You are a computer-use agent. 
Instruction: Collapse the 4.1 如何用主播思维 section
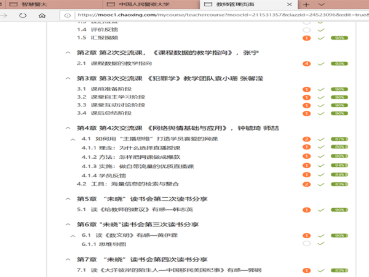pos(73,140)
